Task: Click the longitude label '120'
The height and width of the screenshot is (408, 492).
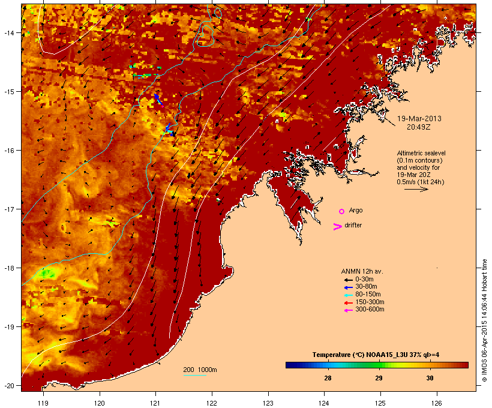Action: click(100, 403)
